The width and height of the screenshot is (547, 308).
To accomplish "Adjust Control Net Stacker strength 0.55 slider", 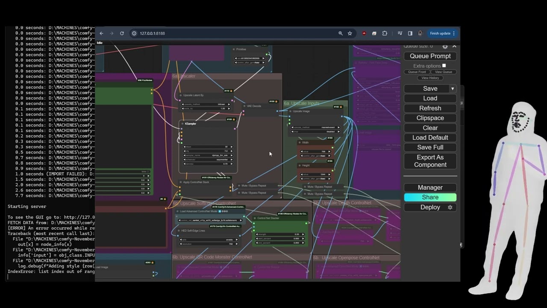I will 280,234.
